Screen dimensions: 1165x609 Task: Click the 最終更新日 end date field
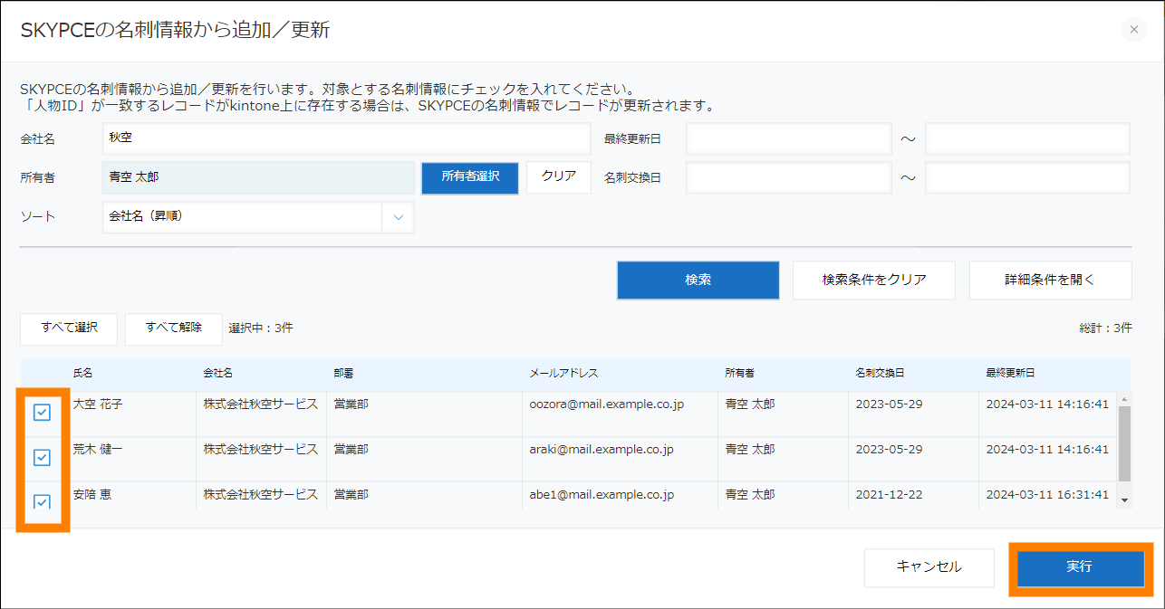pyautogui.click(x=1026, y=138)
